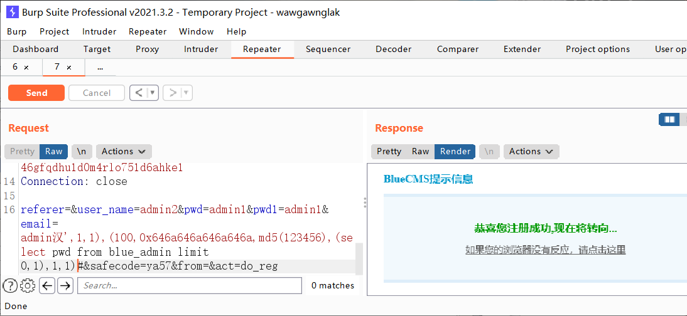Click the Cancel button
The width and height of the screenshot is (687, 316).
(96, 93)
